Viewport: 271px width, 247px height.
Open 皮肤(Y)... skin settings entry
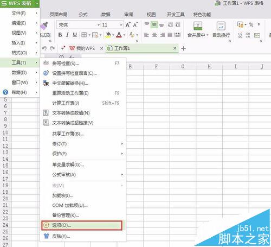click(83, 236)
